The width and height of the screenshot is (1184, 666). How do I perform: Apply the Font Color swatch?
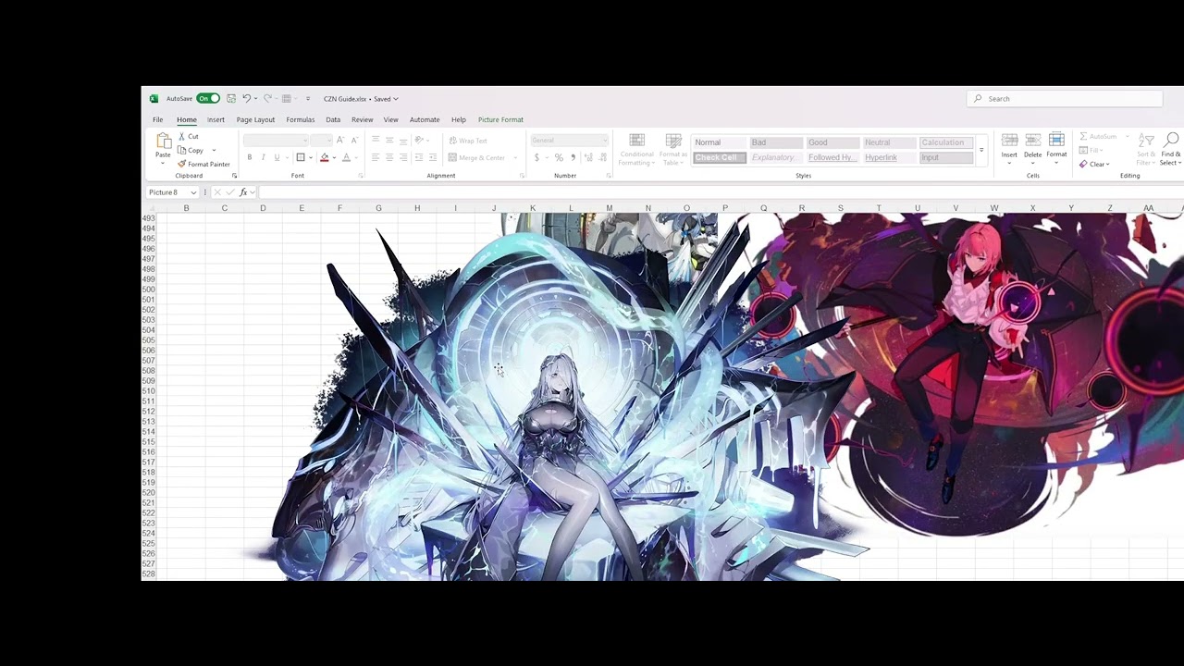point(346,157)
